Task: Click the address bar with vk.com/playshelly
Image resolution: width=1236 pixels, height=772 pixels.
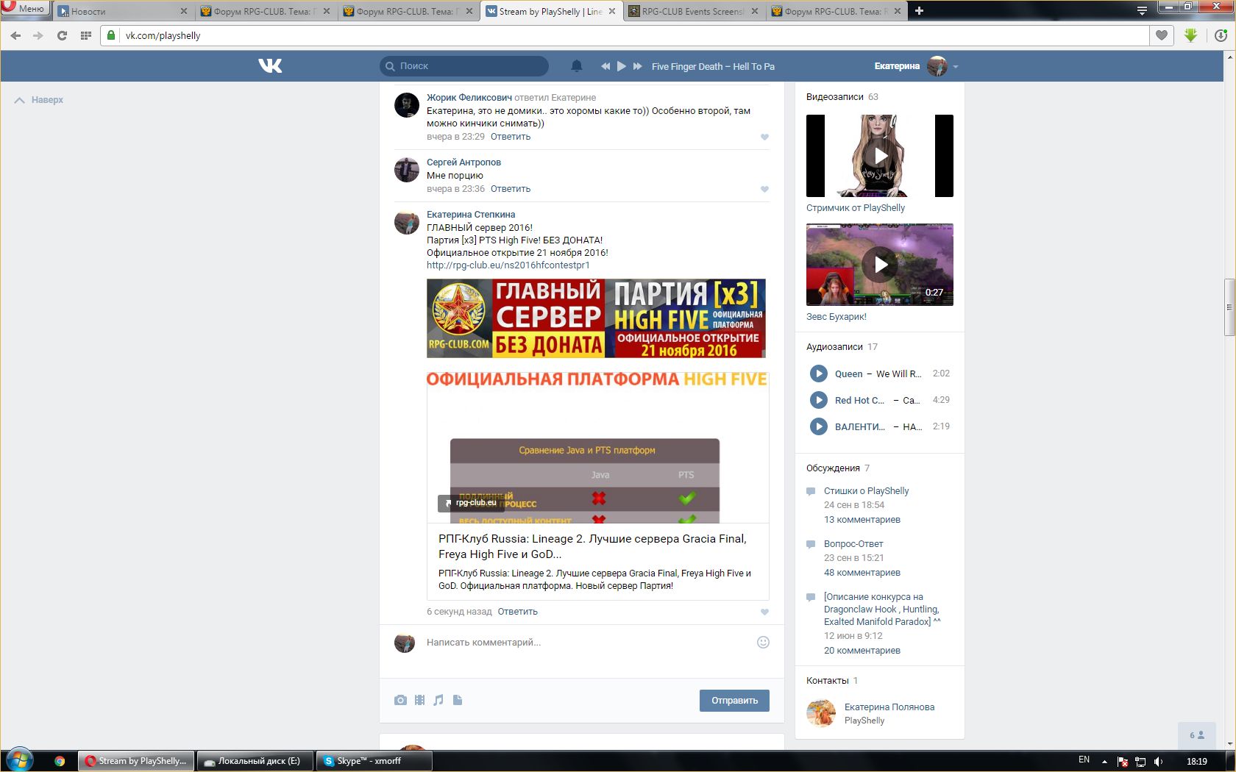Action: point(625,35)
